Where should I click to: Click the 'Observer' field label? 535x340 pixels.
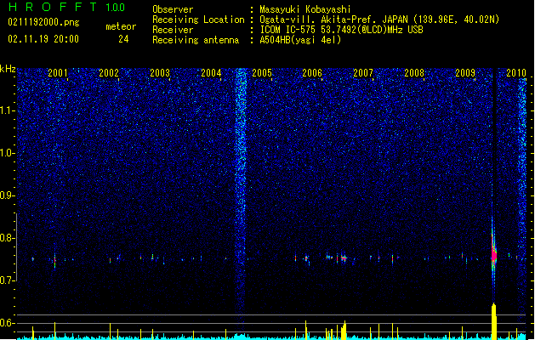(x=173, y=9)
